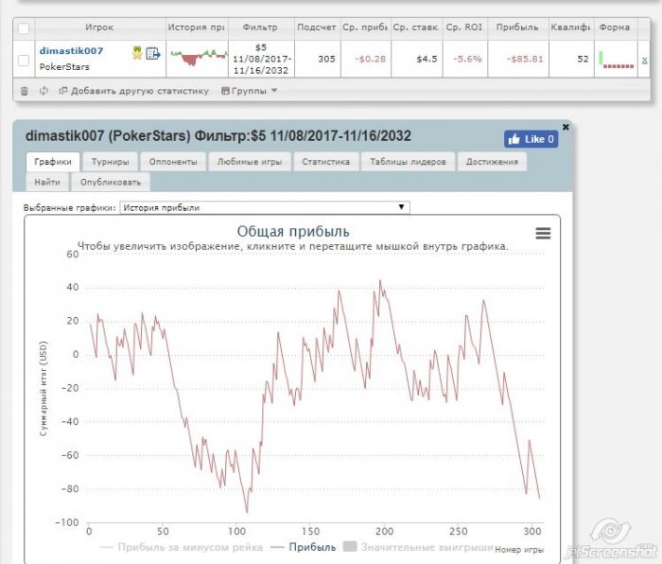
Task: Close the player detail panel
Action: (566, 126)
